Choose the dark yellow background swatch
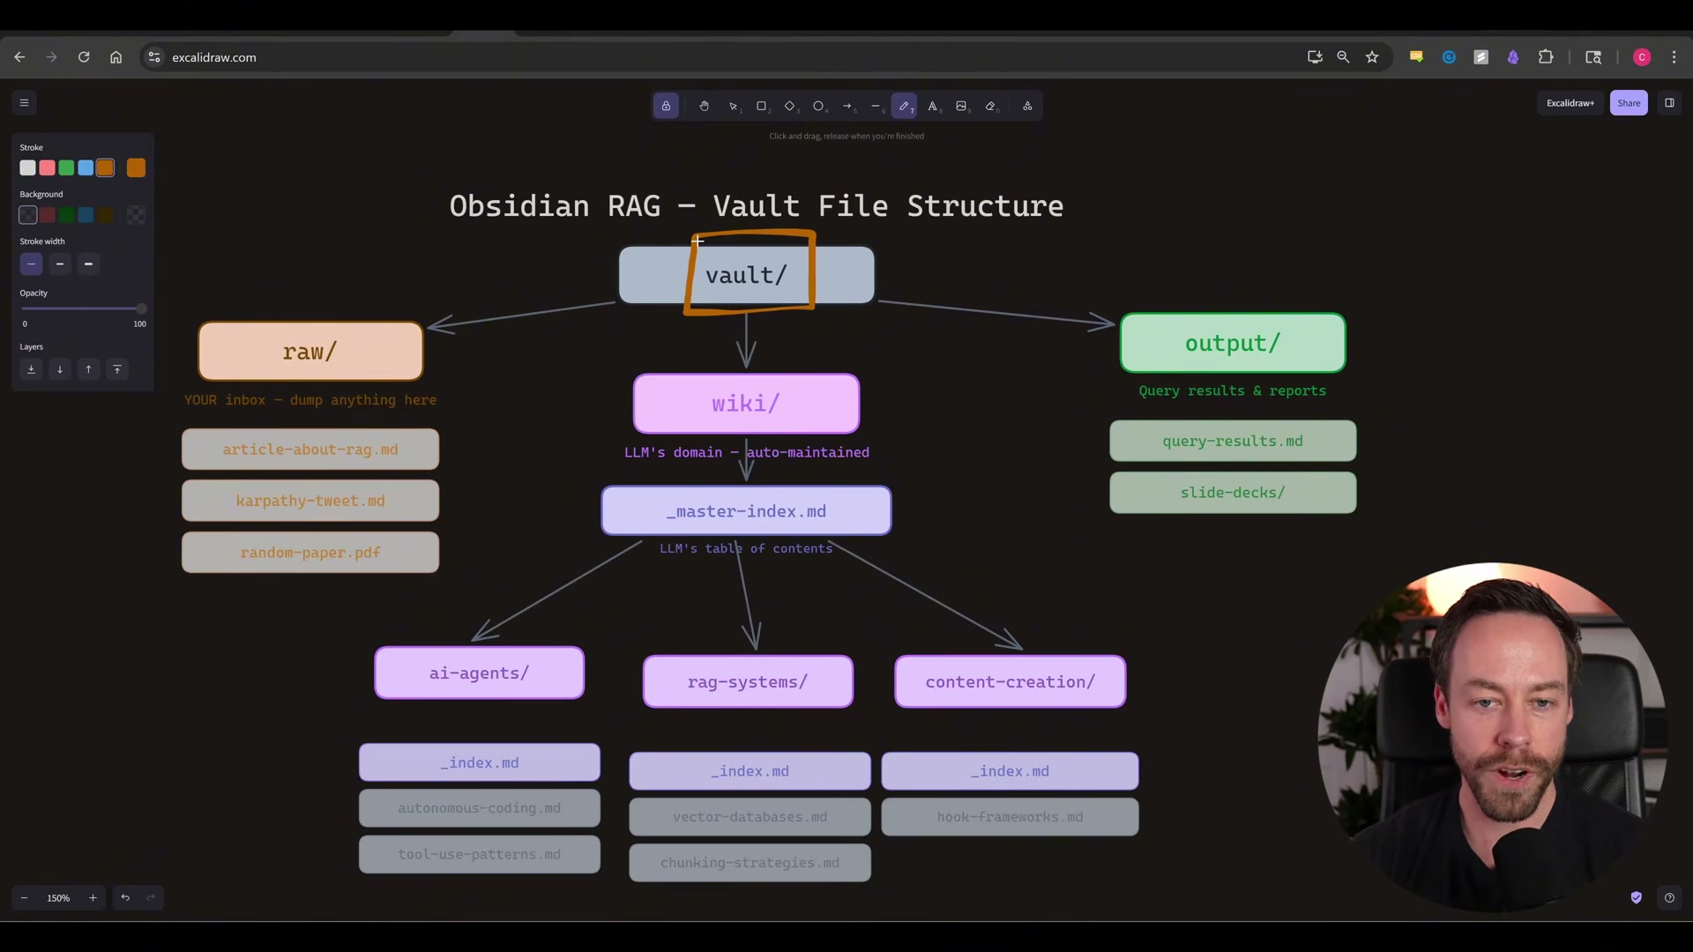 pos(105,215)
